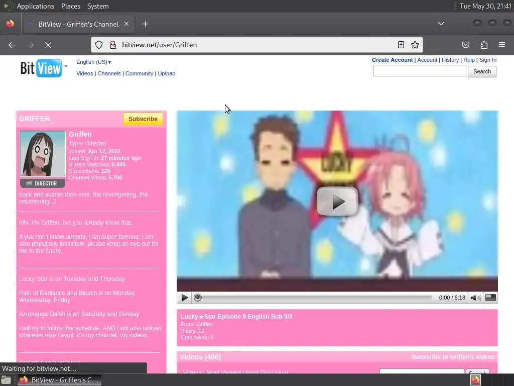Open the Videos navigation link
The image size is (514, 386).
click(84, 73)
